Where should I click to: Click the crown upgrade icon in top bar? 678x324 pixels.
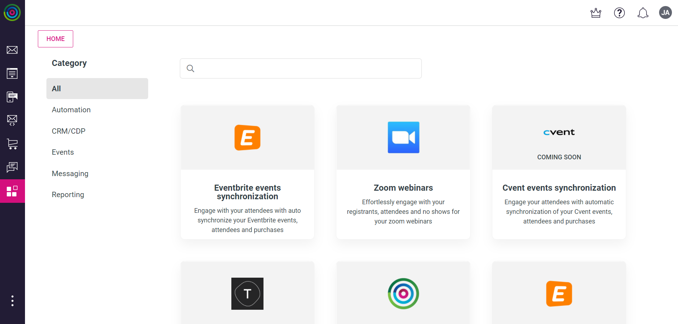(596, 13)
